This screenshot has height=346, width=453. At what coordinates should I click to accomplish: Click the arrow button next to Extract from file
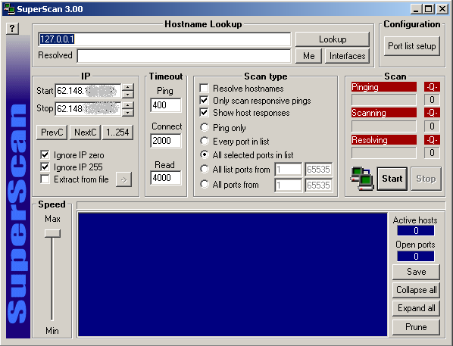click(124, 179)
